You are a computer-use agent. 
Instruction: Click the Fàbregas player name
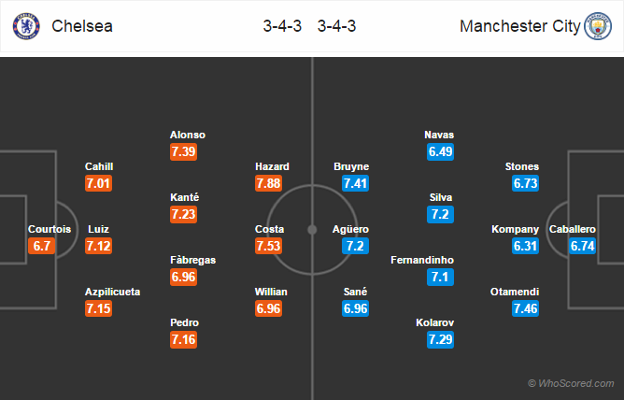pyautogui.click(x=193, y=260)
